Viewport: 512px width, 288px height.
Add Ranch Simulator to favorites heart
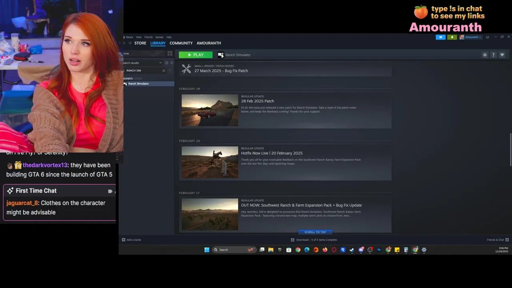[x=502, y=55]
